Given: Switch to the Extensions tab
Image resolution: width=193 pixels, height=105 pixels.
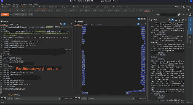Looking at the screenshot, I should (117, 7).
